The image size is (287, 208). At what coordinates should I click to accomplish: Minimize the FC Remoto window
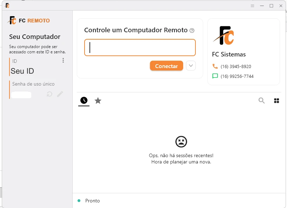tap(262, 6)
